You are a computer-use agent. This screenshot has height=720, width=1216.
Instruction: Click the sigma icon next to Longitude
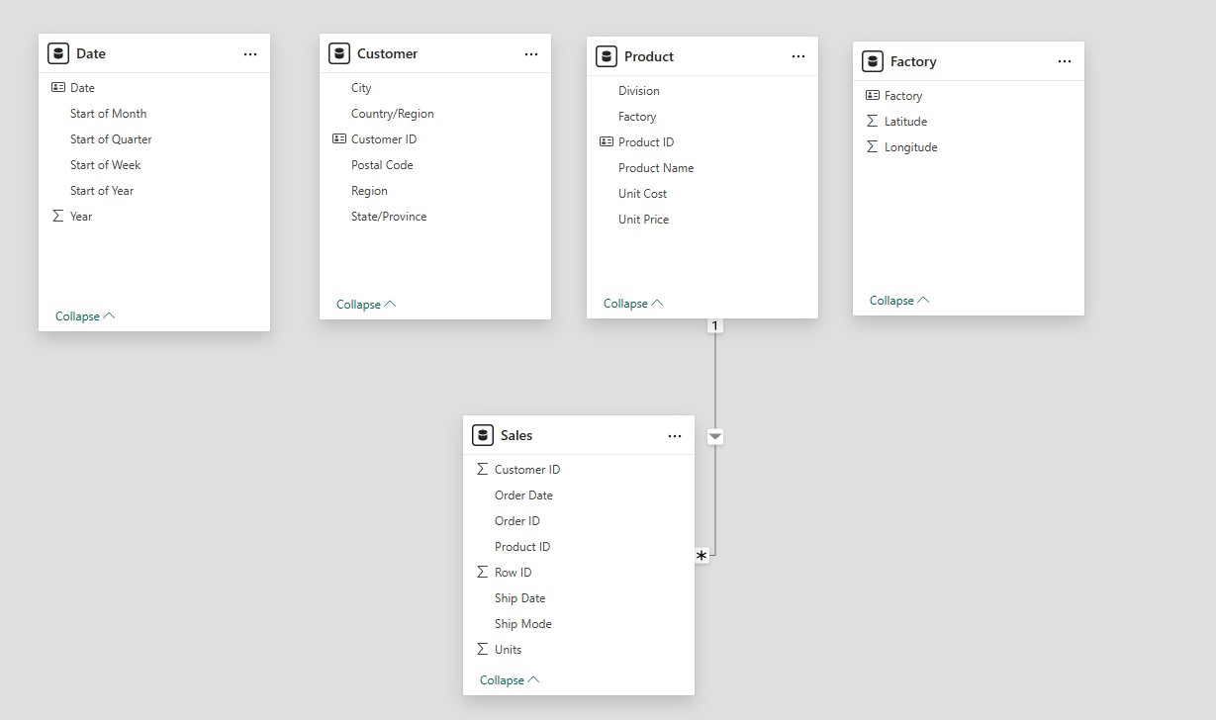coord(872,147)
